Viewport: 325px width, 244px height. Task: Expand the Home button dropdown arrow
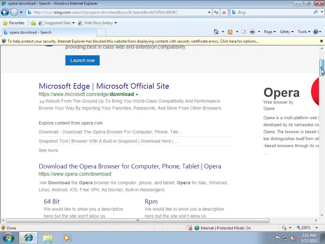point(223,32)
